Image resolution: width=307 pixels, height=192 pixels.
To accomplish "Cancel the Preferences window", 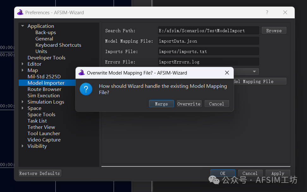I will (x=250, y=173).
